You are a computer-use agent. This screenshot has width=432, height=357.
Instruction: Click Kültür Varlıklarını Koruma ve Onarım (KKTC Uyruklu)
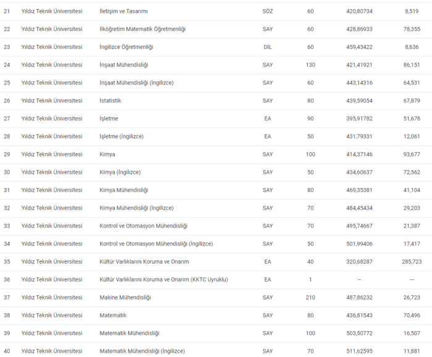[x=164, y=280]
